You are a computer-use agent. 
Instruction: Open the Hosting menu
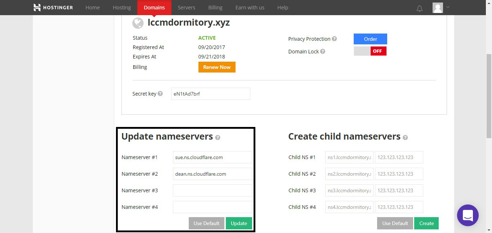(x=122, y=8)
